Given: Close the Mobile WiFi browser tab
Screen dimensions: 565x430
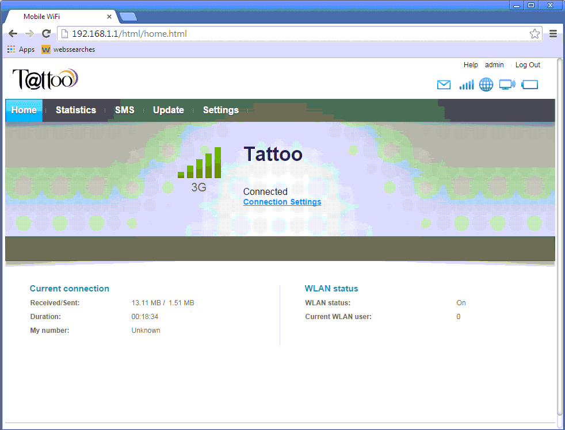Looking at the screenshot, I should (x=109, y=17).
